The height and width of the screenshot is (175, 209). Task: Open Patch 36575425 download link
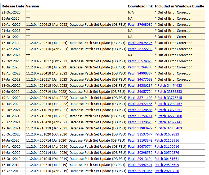point(140,43)
